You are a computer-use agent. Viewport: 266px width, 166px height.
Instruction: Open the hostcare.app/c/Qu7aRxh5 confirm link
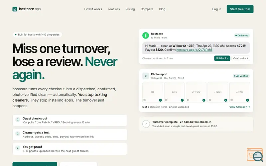[x=195, y=50]
